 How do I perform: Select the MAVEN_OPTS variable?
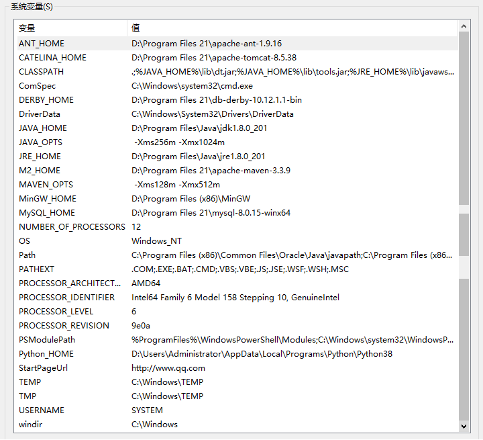[x=237, y=185]
